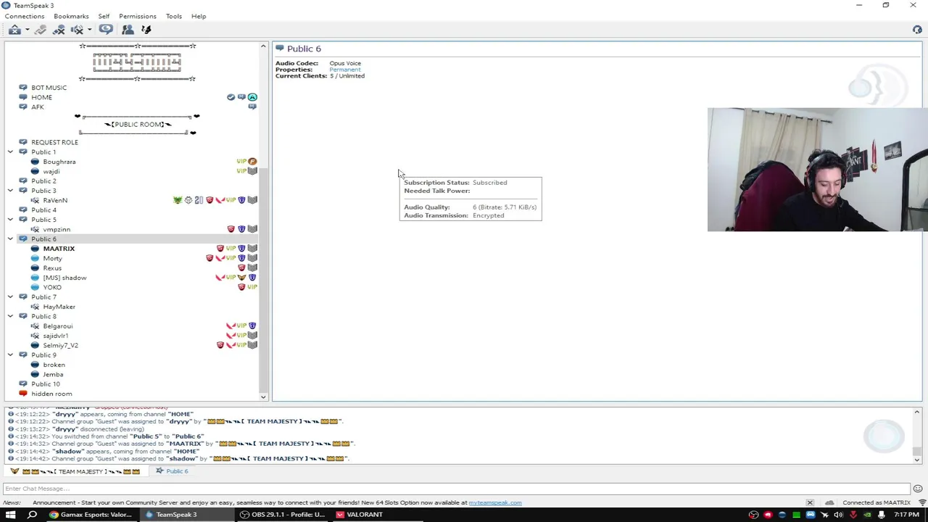Click the status icon beside Bougharra

35,162
